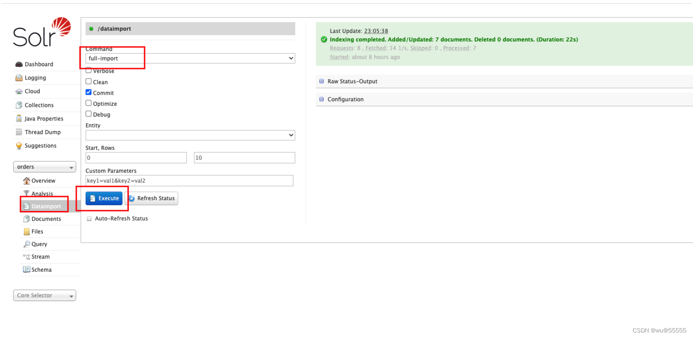Open the Logging menu item

pyautogui.click(x=35, y=78)
